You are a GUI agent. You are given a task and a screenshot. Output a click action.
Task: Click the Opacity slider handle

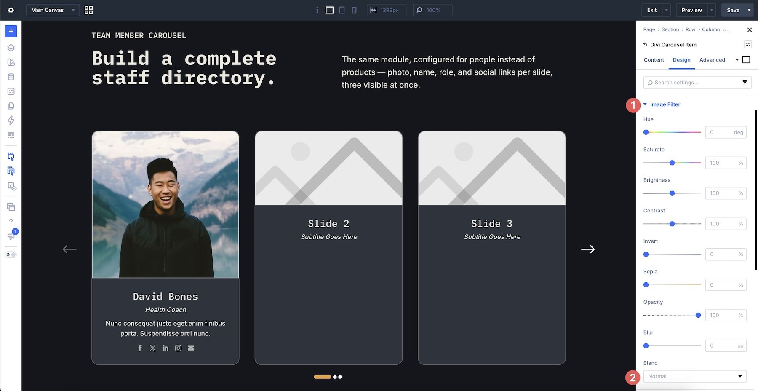click(698, 315)
